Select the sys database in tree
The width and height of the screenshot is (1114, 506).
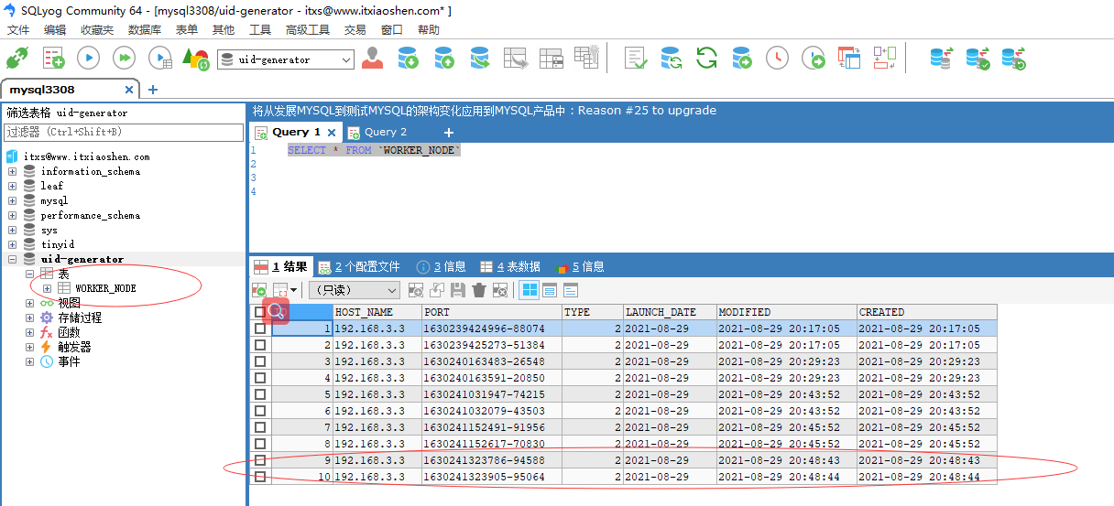pyautogui.click(x=49, y=230)
